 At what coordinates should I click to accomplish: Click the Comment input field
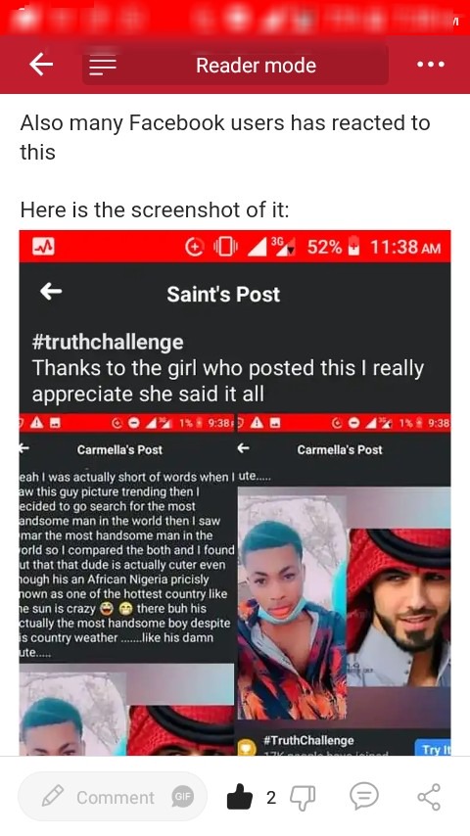pos(112,797)
